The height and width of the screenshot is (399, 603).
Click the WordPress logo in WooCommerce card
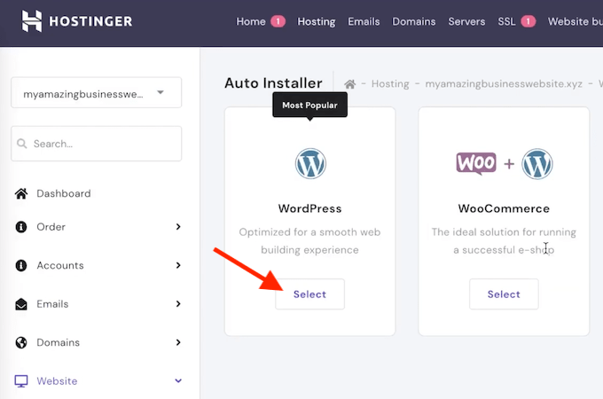click(537, 164)
